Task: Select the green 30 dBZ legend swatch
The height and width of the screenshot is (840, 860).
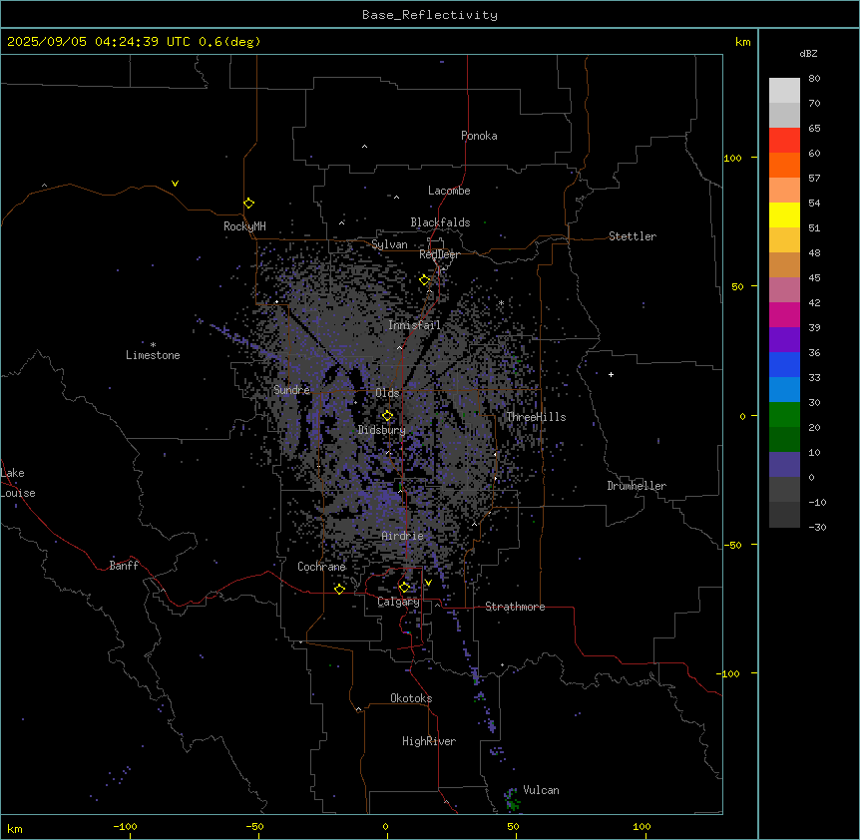Action: click(x=784, y=415)
